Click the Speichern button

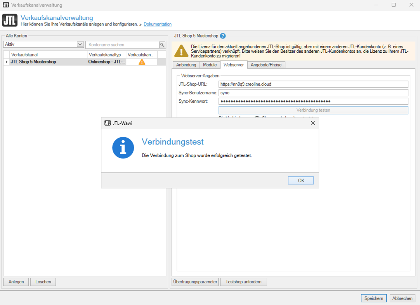[x=374, y=298]
